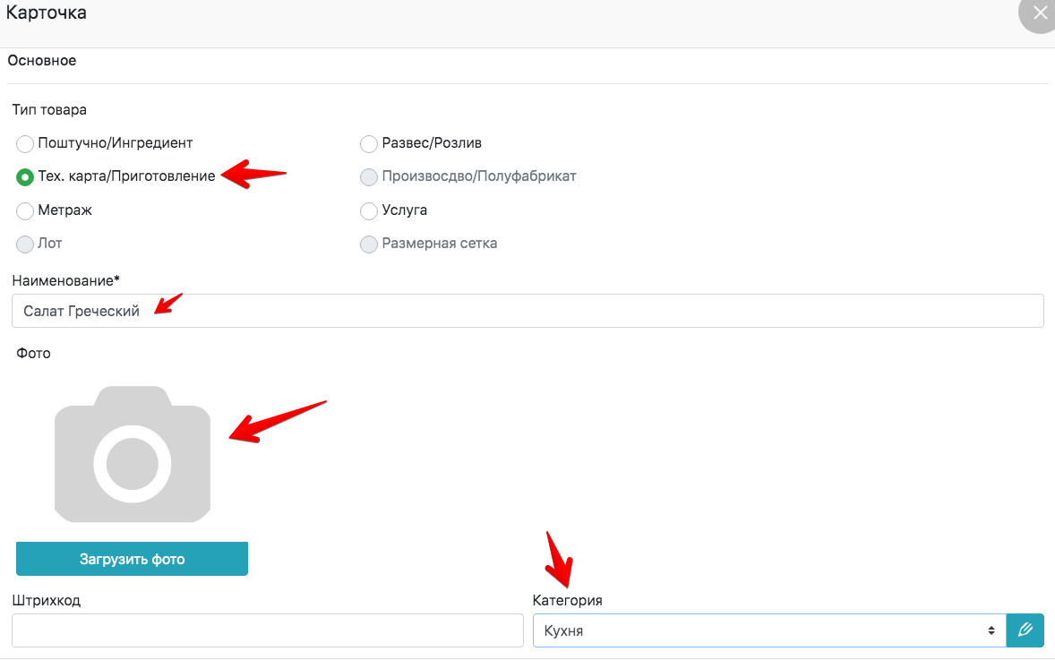
Task: Select Тех. карта/Приготовление radio button
Action: [25, 177]
